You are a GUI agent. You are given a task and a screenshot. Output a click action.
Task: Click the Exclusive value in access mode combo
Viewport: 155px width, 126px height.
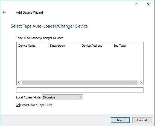coord(49,97)
